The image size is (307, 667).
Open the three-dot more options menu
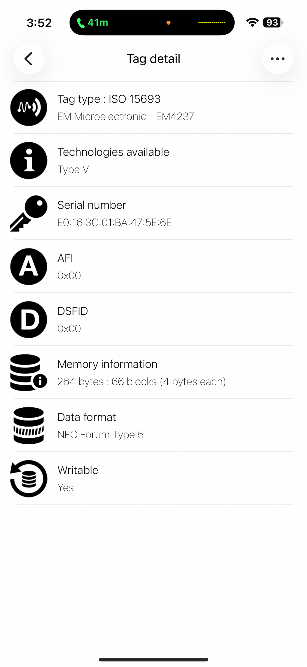[x=277, y=59]
